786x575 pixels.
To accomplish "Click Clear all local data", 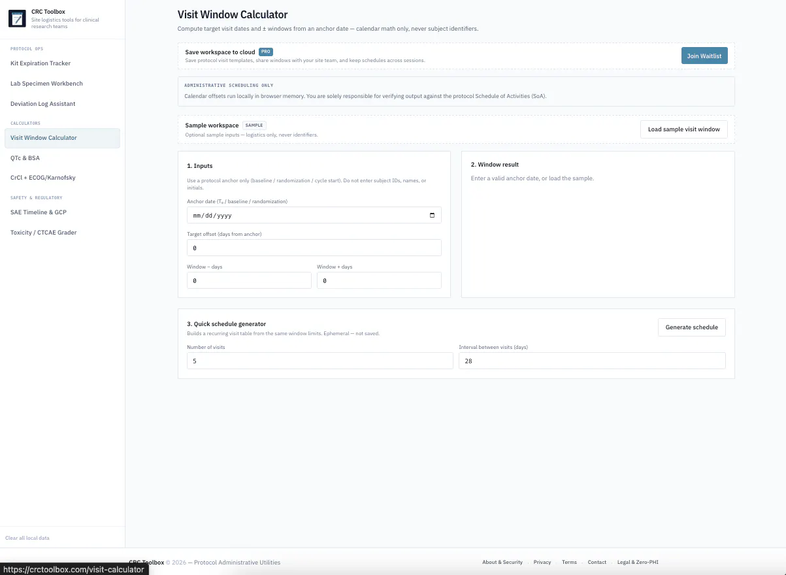I will 27,538.
